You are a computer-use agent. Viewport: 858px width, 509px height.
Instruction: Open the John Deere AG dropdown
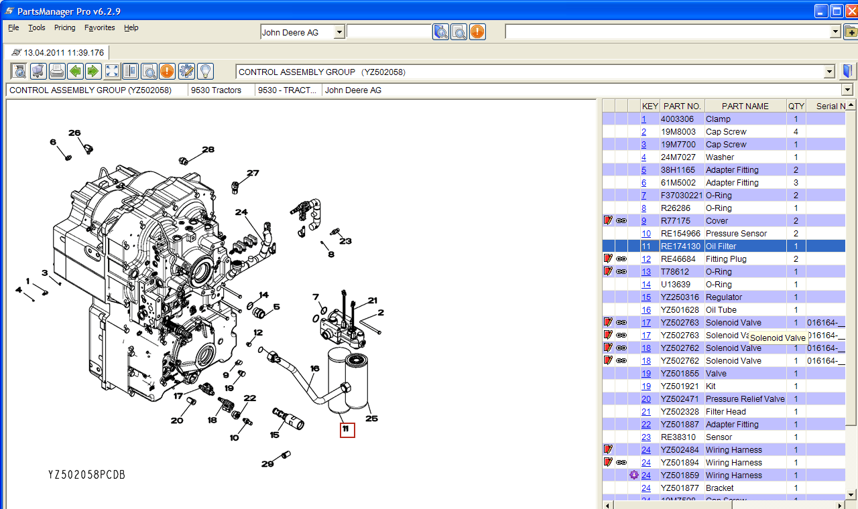tap(339, 32)
